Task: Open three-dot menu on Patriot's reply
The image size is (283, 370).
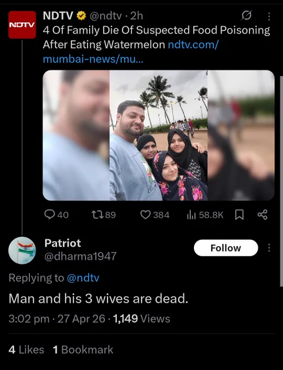Action: [x=269, y=248]
